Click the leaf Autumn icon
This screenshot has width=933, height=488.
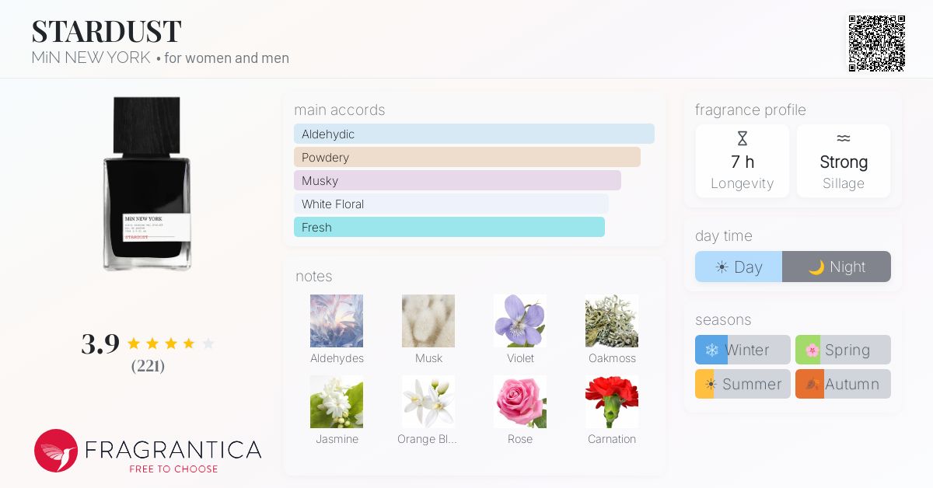tap(812, 384)
